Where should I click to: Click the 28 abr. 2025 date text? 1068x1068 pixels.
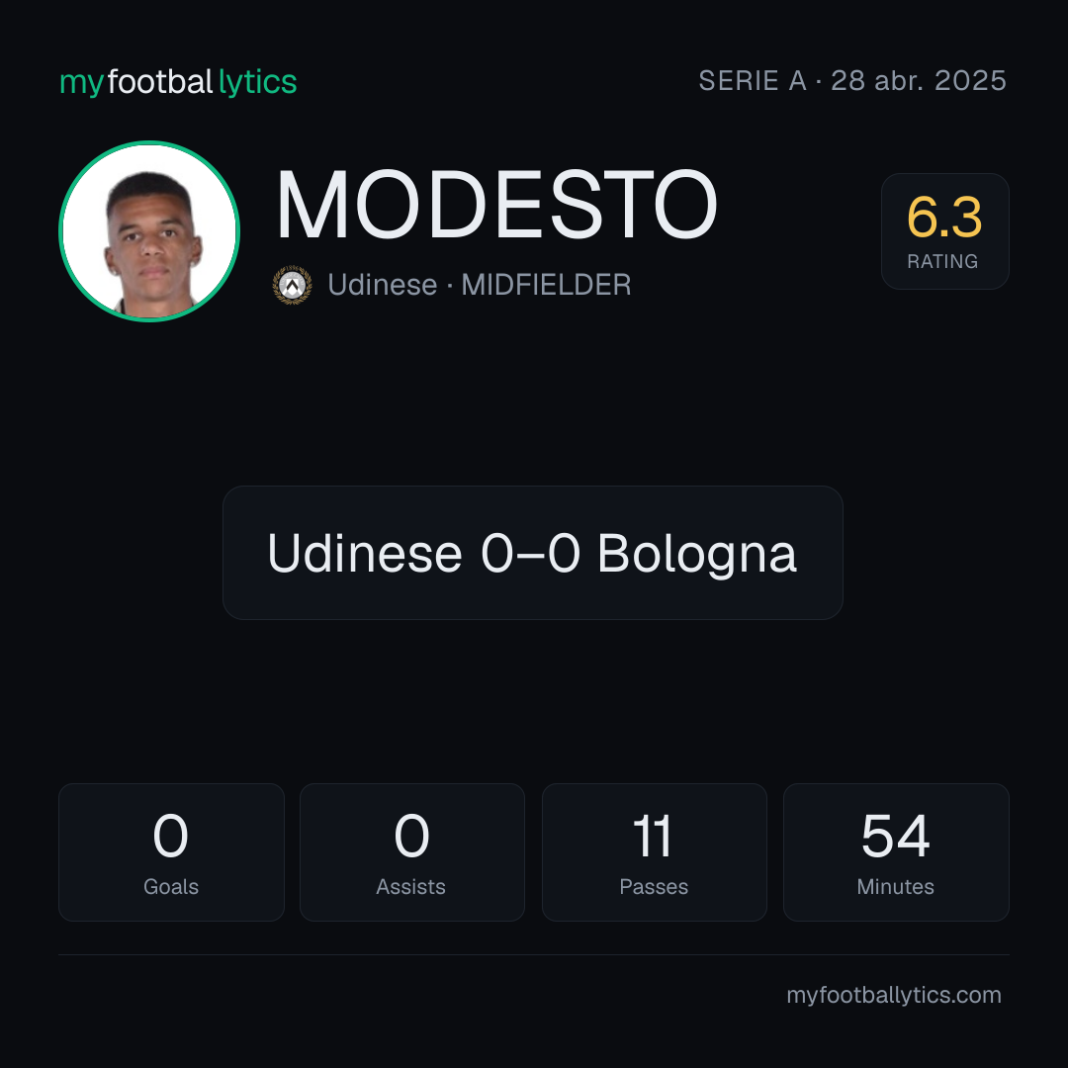(918, 81)
